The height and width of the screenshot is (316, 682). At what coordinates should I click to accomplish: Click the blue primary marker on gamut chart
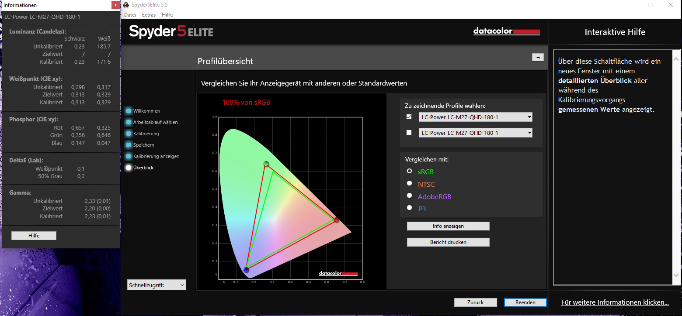point(247,270)
